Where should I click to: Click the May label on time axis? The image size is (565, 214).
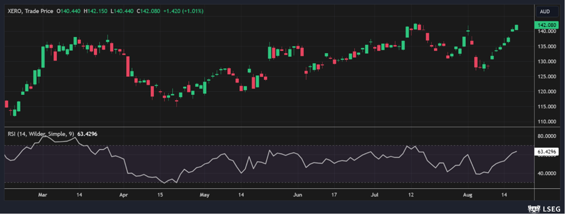click(205, 195)
